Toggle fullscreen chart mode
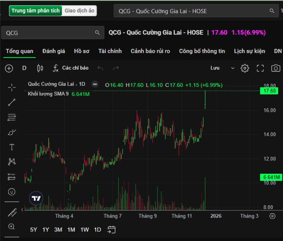The image size is (283, 241). tap(260, 68)
